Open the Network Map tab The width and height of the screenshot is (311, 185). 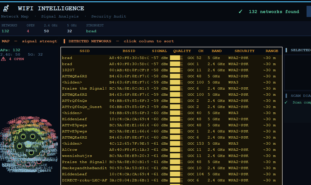15,16
